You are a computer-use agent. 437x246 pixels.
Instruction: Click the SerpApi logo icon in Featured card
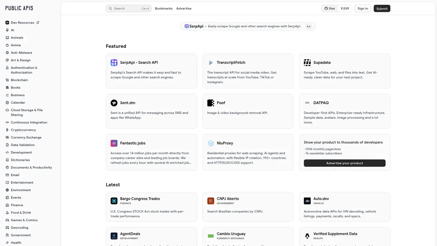click(114, 63)
